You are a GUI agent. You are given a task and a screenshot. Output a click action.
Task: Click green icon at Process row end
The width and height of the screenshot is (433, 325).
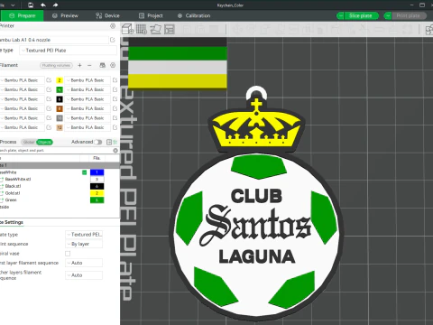(115, 142)
